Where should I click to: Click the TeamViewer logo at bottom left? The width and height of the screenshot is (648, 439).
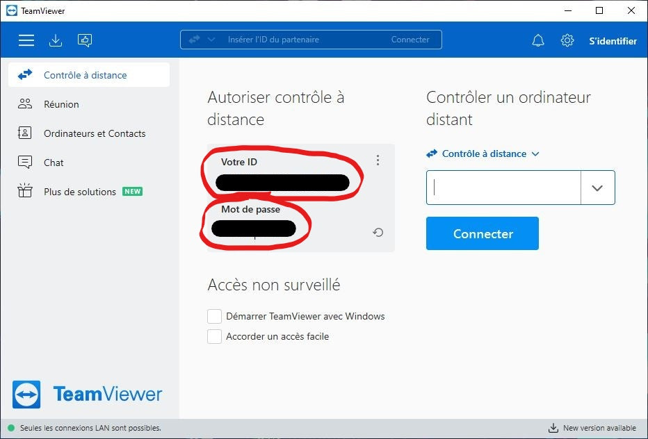87,394
